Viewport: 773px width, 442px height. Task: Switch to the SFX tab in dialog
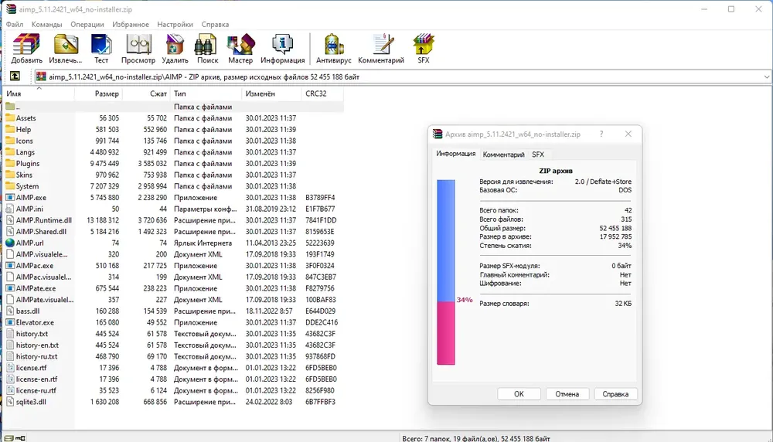[x=538, y=155]
